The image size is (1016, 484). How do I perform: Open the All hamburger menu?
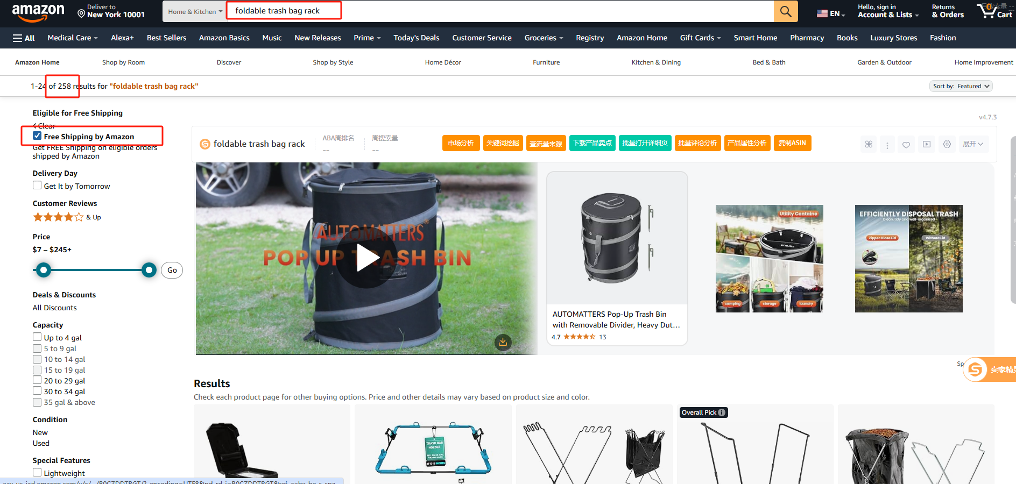pyautogui.click(x=24, y=38)
